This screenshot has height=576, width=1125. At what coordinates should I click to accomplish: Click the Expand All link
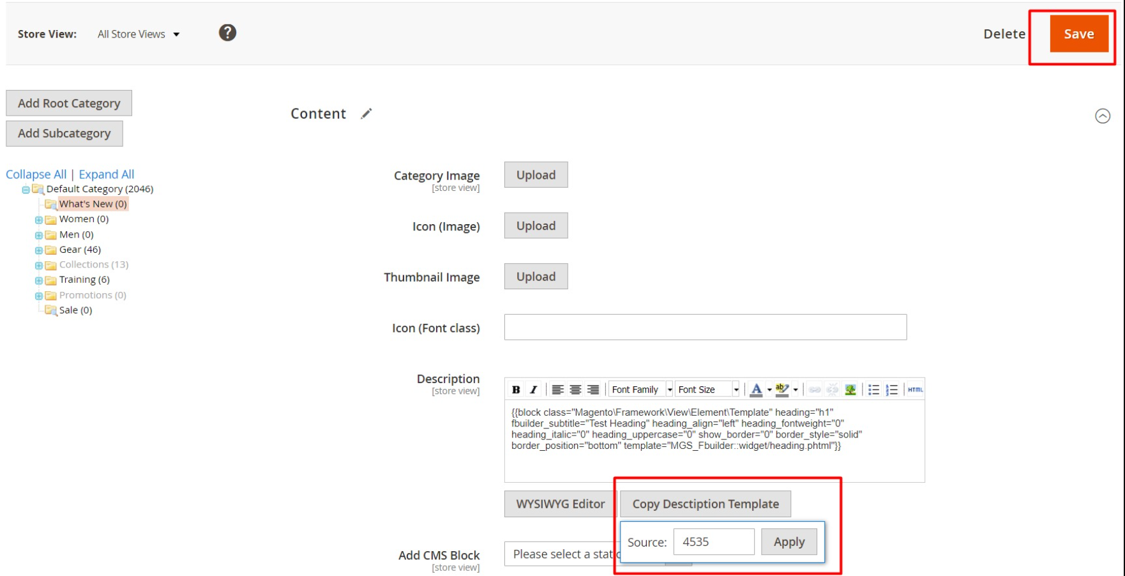tap(106, 174)
